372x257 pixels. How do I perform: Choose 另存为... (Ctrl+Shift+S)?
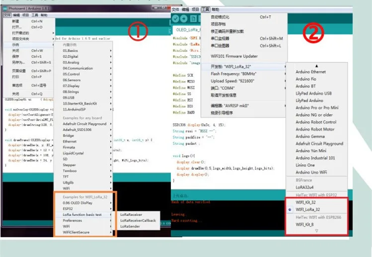[29, 62]
